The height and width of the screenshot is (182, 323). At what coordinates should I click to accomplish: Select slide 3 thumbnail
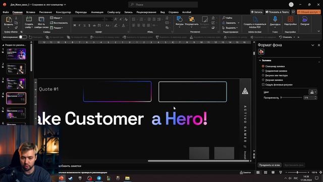coord(16,83)
